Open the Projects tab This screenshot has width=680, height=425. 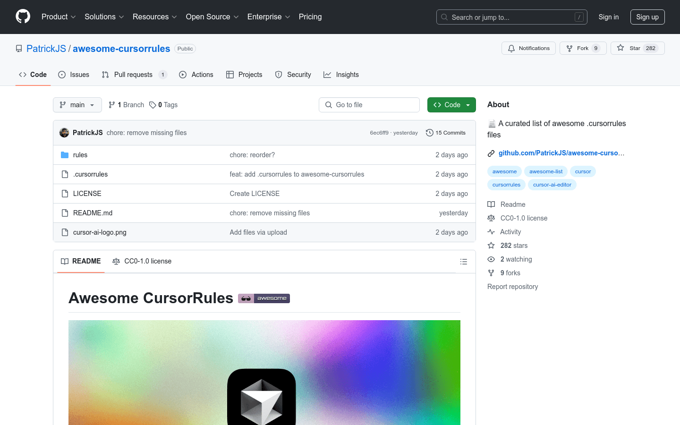244,75
